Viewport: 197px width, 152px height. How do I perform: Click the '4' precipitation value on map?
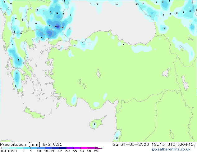pyautogui.click(x=42, y=38)
